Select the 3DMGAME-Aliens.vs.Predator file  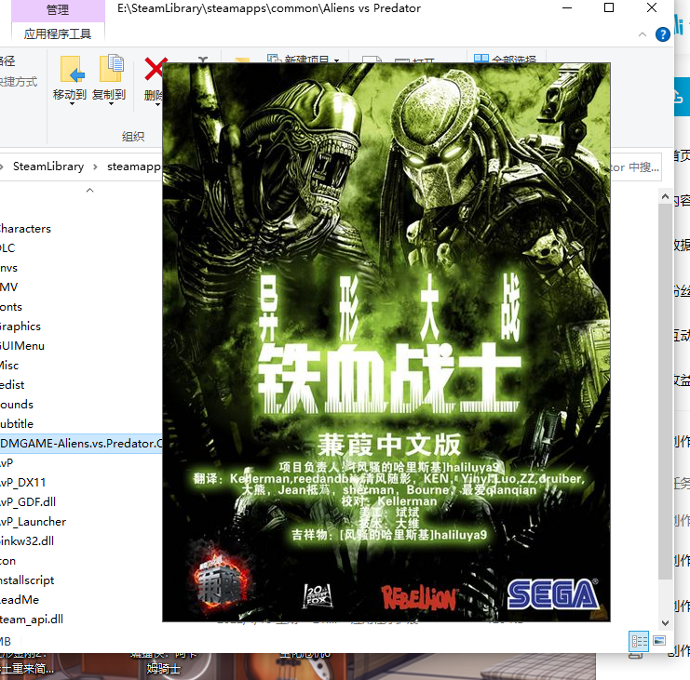(x=81, y=444)
